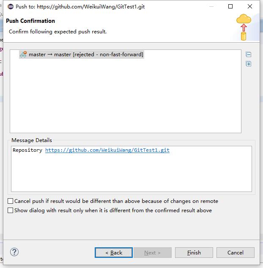Maximize the Push dialog window
This screenshot has height=268, width=263.
[230, 6]
